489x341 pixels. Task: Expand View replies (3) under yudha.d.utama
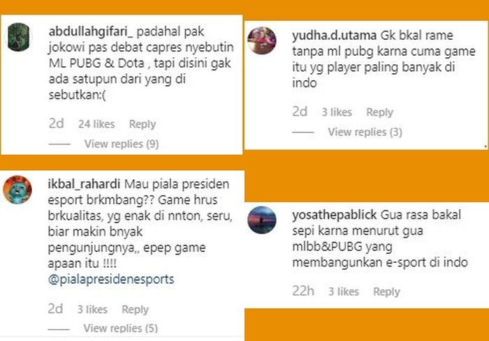(x=365, y=132)
